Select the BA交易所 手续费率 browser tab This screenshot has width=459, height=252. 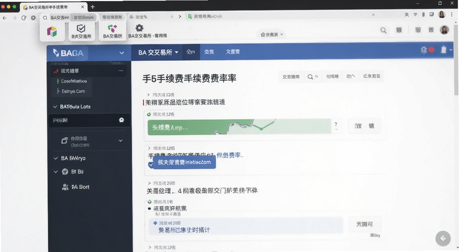pyautogui.click(x=53, y=7)
